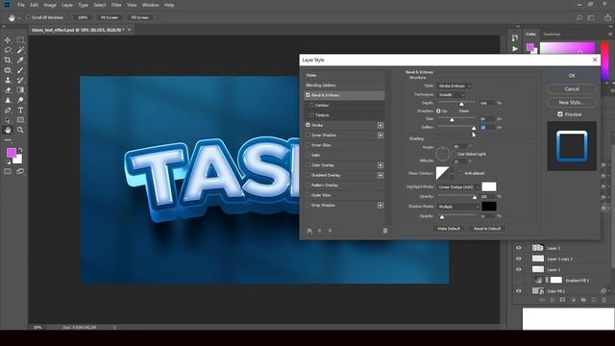Click the trash icon in Layer Style dialog
The width and height of the screenshot is (615, 346).
click(x=385, y=231)
